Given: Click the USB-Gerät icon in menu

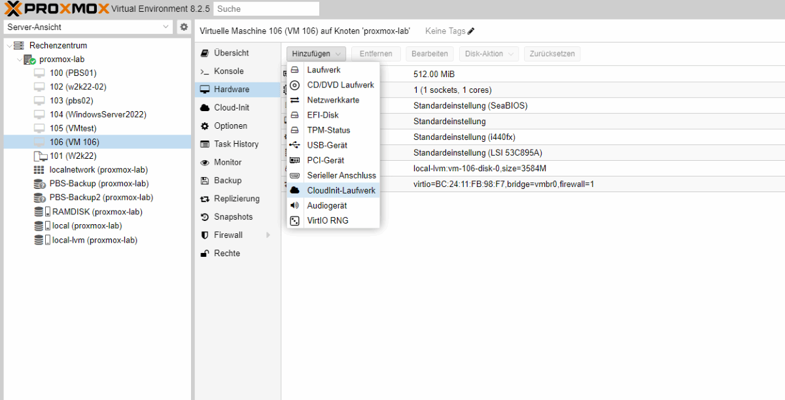Looking at the screenshot, I should tap(294, 145).
